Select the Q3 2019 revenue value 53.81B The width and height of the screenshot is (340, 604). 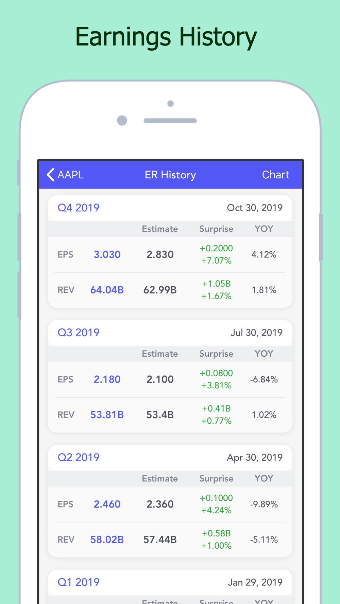click(x=107, y=415)
